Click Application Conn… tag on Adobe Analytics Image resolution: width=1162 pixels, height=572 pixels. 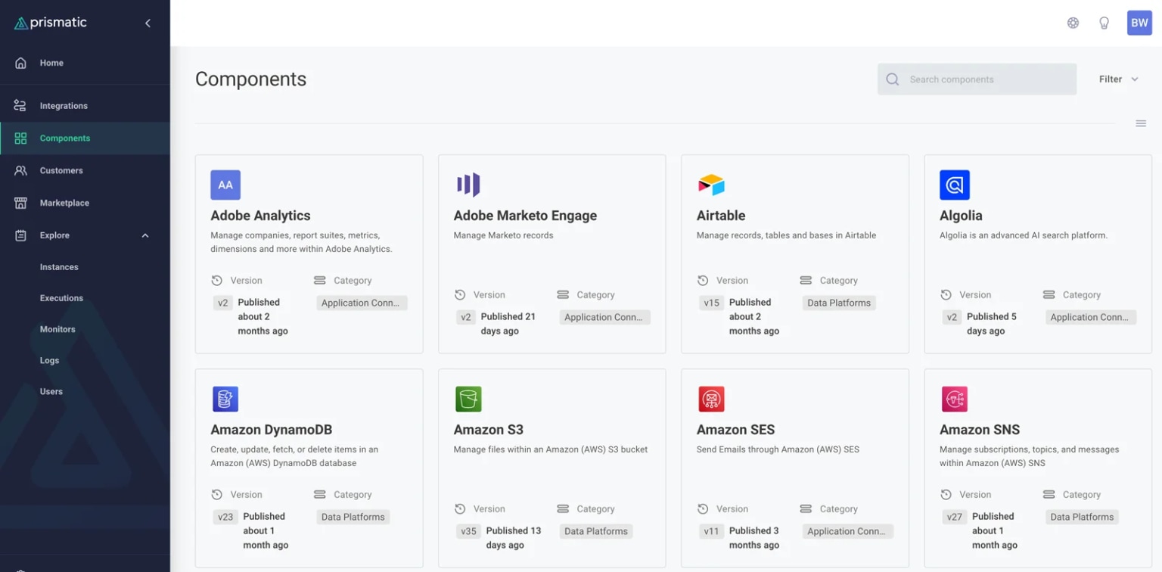click(362, 303)
